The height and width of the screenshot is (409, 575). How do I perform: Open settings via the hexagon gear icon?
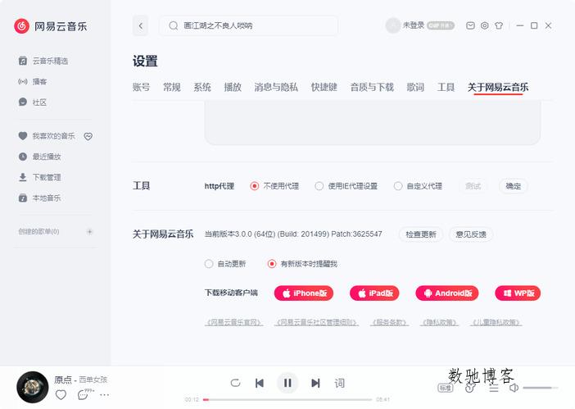pos(484,25)
